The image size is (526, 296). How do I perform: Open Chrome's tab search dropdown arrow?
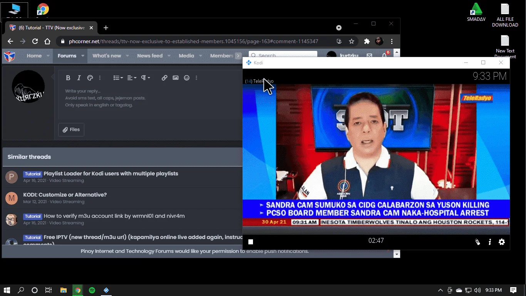(x=339, y=28)
